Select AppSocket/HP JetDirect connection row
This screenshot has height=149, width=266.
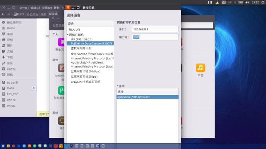click(x=147, y=97)
